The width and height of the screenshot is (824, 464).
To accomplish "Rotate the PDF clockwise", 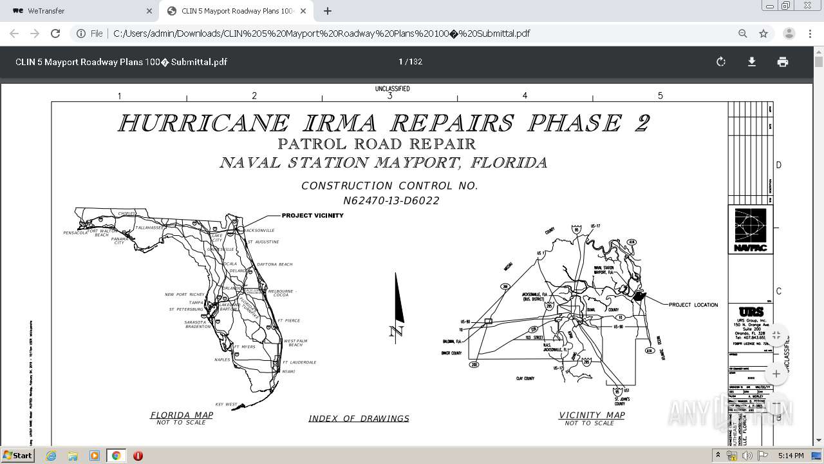I will point(721,62).
